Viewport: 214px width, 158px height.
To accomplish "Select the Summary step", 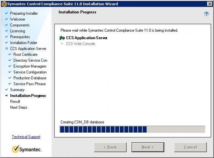I will pos(17,90).
